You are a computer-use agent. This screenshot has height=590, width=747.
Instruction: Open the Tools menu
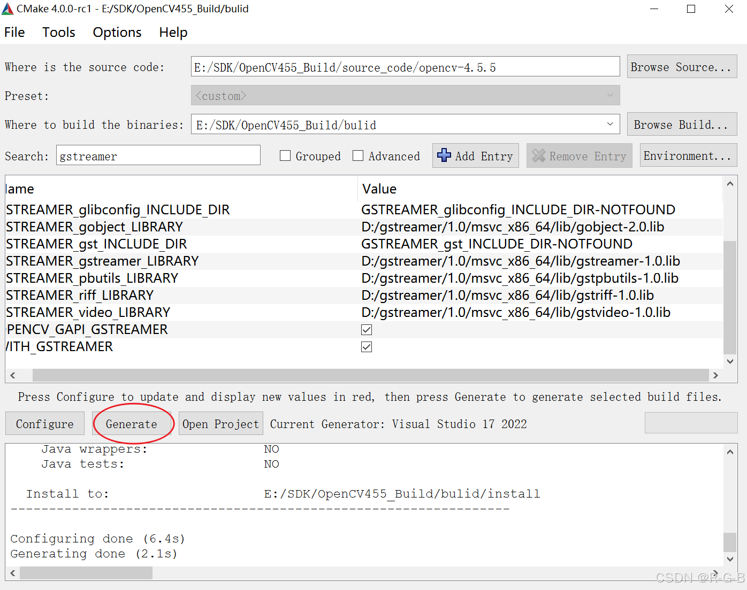[59, 32]
